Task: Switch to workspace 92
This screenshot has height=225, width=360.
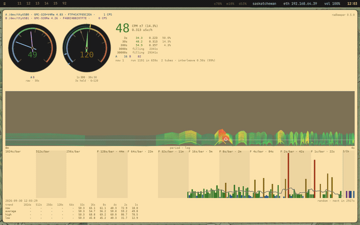Action: pos(64,3)
